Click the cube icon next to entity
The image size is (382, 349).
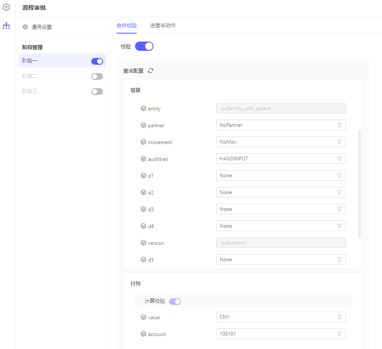click(143, 108)
